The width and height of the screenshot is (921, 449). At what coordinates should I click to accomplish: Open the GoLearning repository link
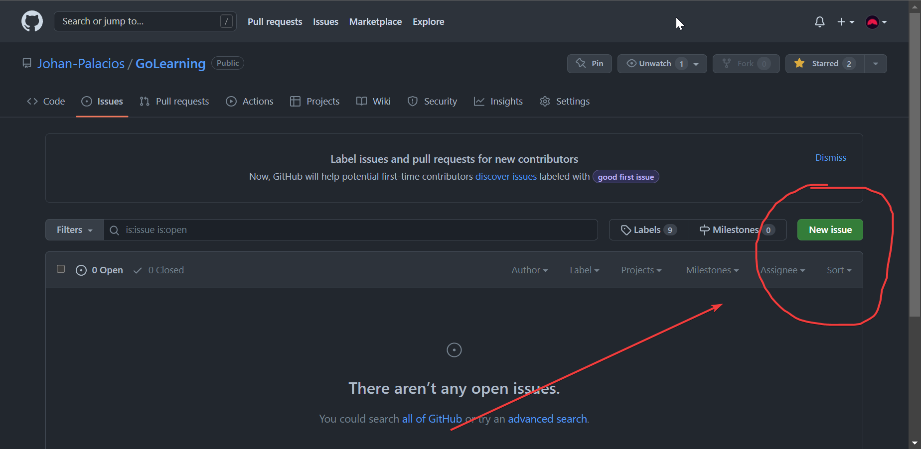click(170, 64)
